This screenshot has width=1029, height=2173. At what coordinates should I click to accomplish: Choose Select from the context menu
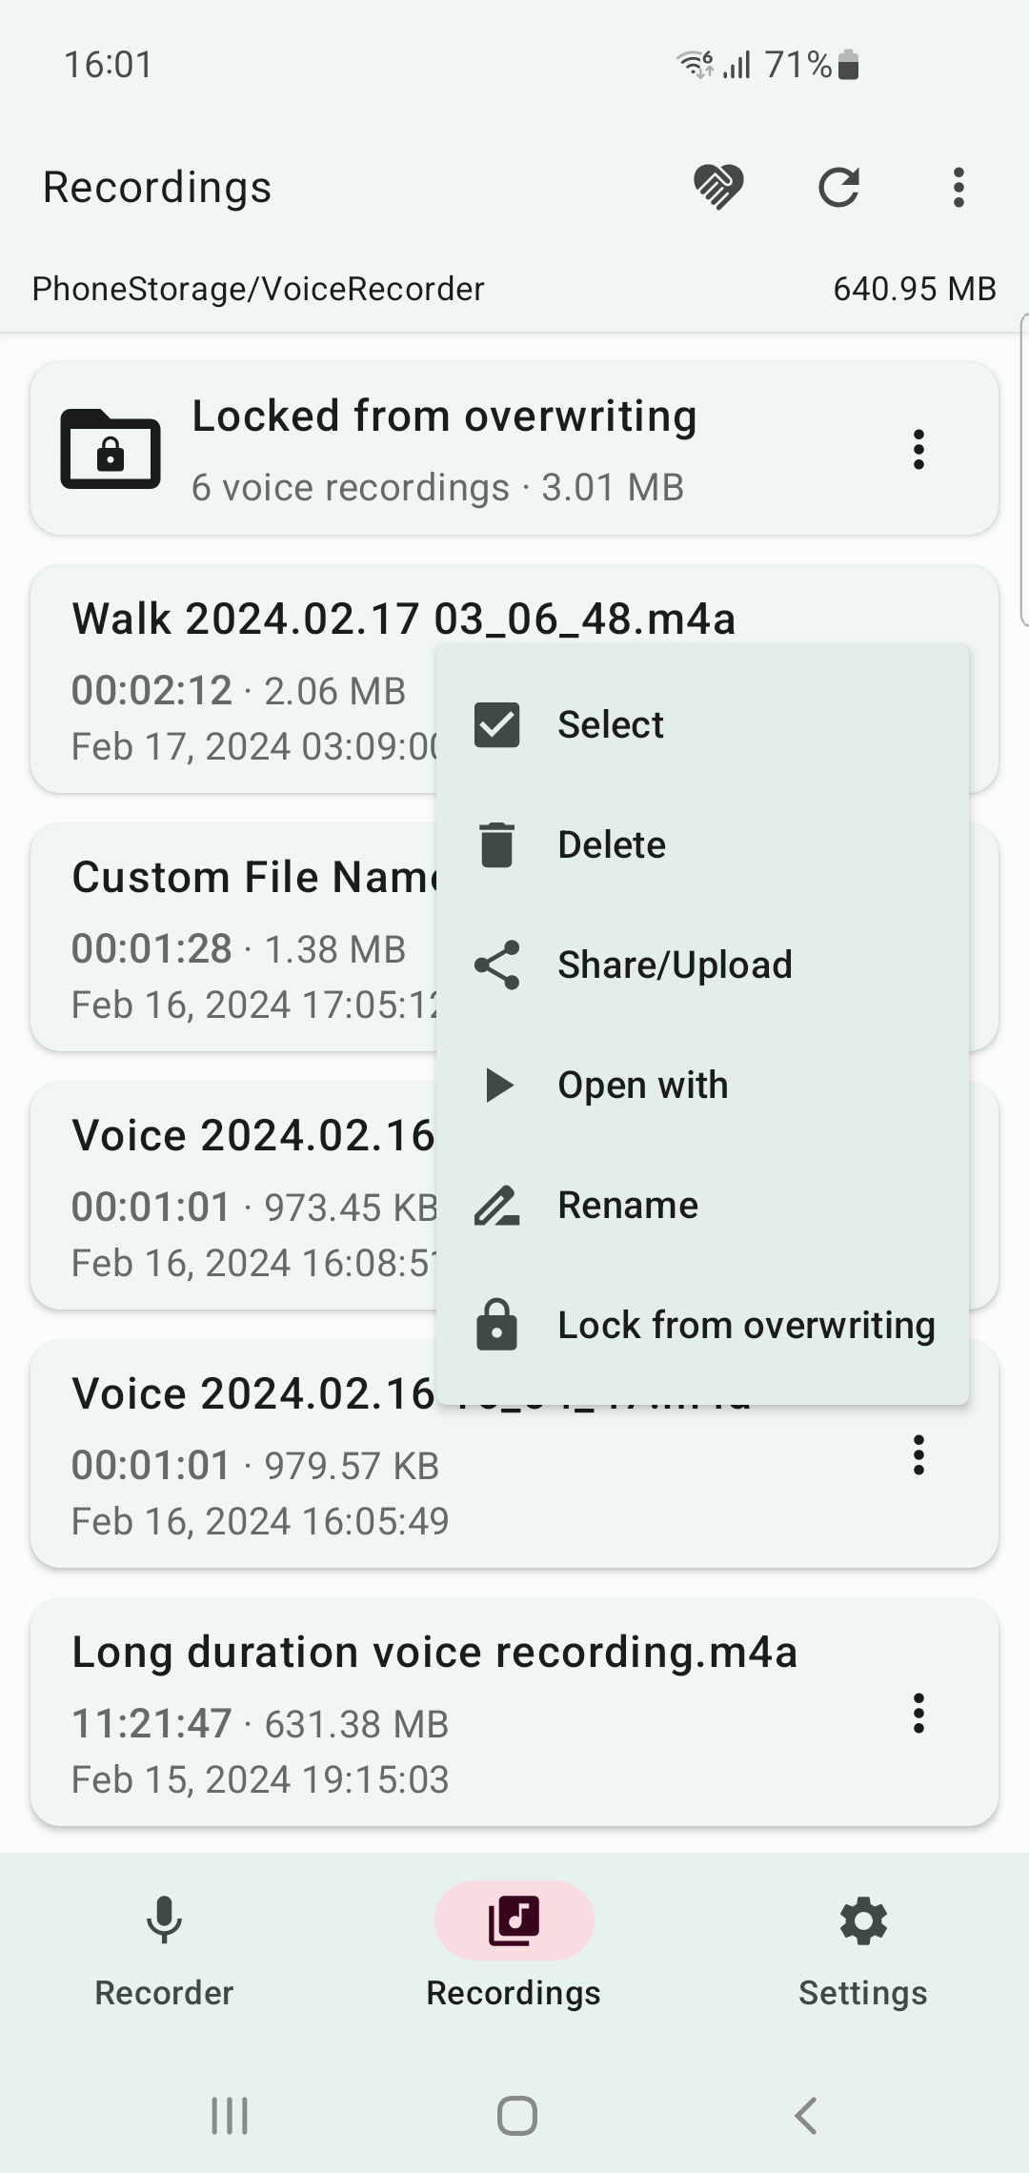tap(610, 724)
